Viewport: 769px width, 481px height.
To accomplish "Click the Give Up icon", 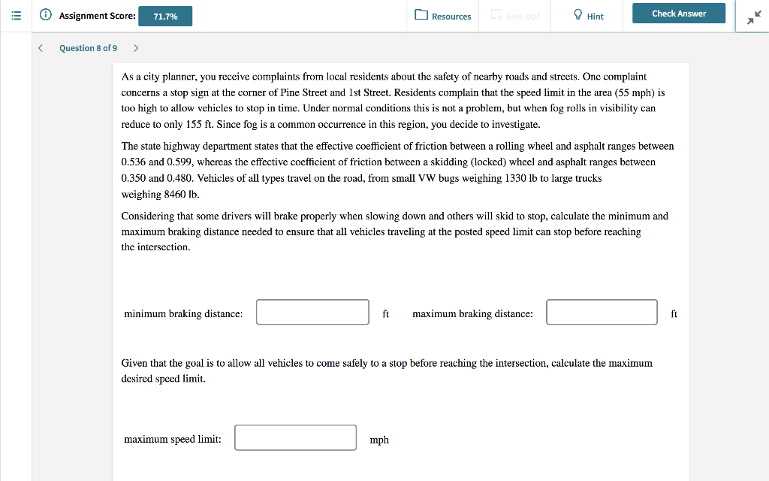I will [x=496, y=14].
